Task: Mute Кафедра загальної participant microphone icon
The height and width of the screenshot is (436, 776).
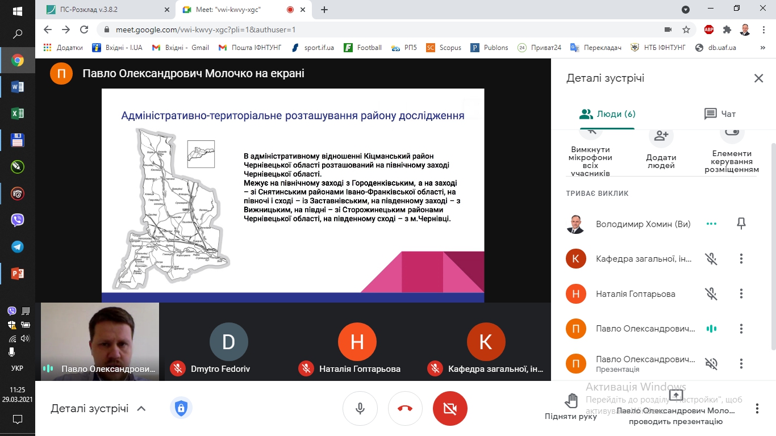Action: click(x=711, y=259)
